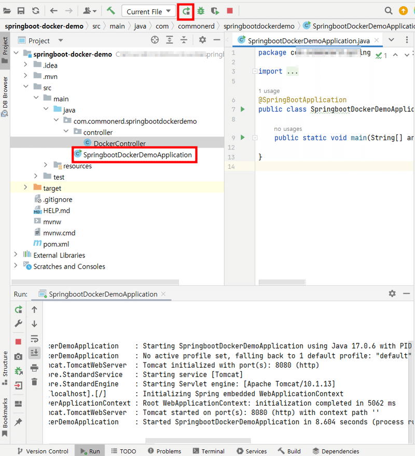Clear all console trash icon
Screen dimensions: 415x456
34,381
